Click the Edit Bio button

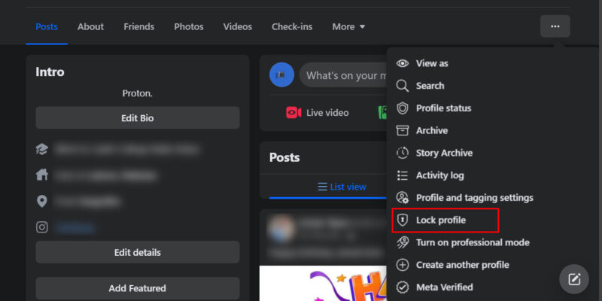tap(138, 118)
